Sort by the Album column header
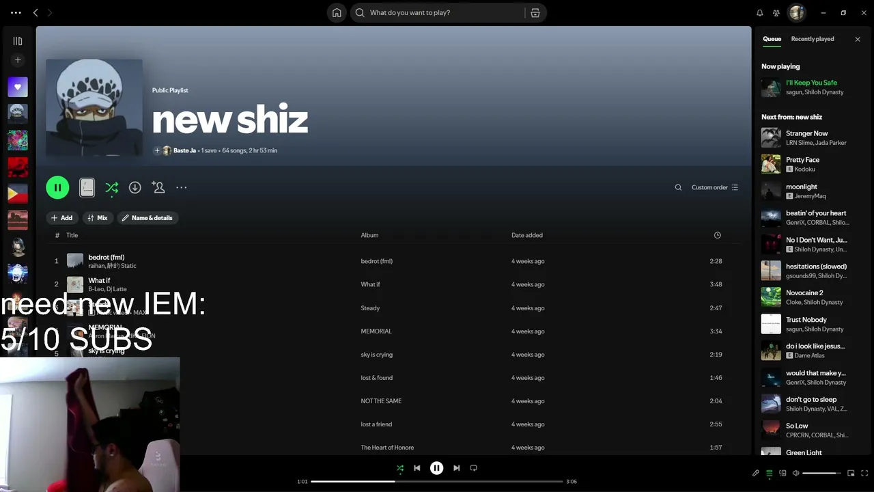 pos(369,235)
